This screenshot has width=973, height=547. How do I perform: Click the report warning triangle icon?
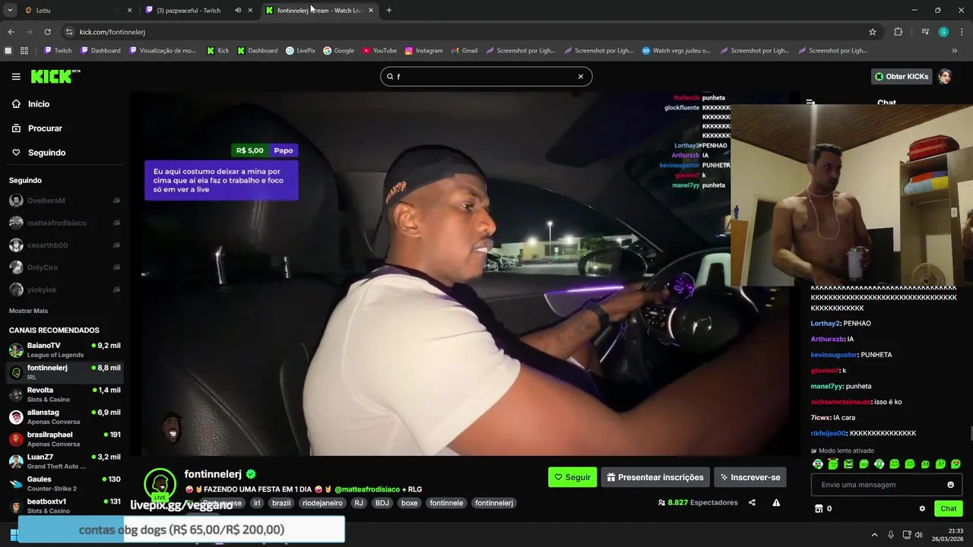pos(776,502)
